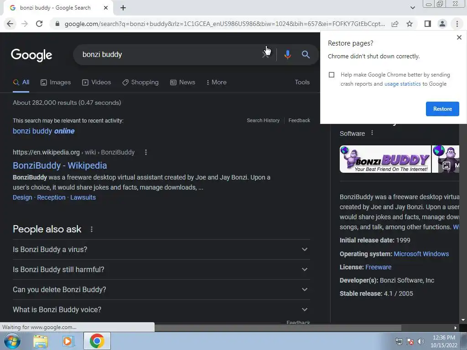The height and width of the screenshot is (350, 467).
Task: Click the Chrome taskbar icon
Action: pos(97,341)
